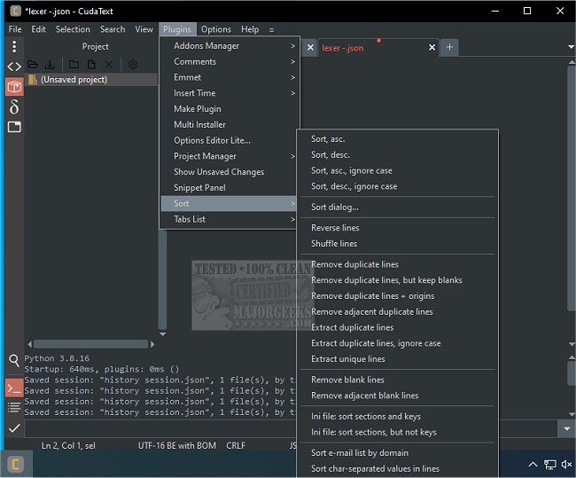Click Shuffle lines in Sort submenu
The image size is (576, 478).
click(334, 244)
